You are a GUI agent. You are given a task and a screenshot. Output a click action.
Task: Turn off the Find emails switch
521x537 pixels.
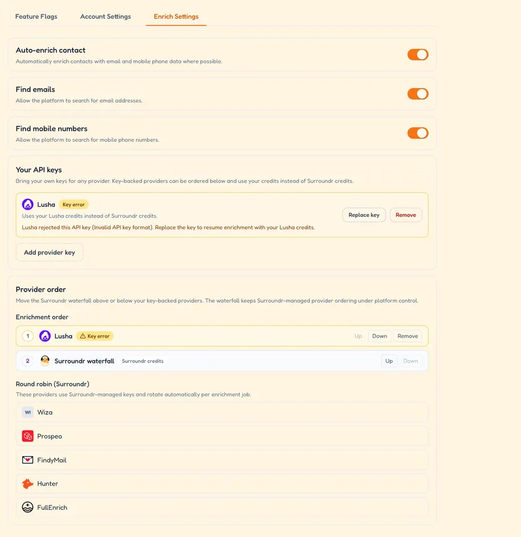(417, 94)
